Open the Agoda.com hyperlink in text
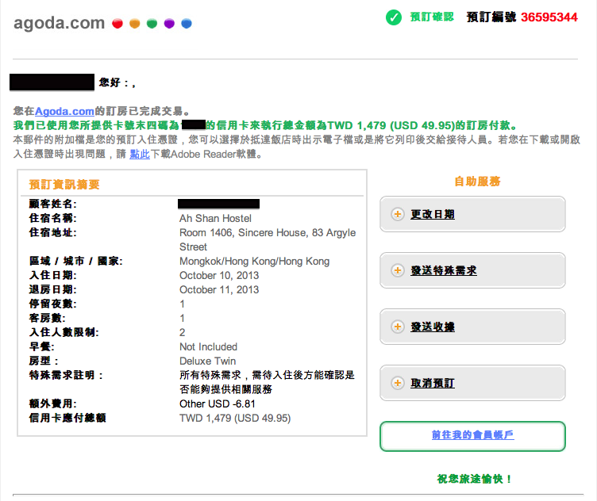The image size is (597, 501). pyautogui.click(x=64, y=111)
